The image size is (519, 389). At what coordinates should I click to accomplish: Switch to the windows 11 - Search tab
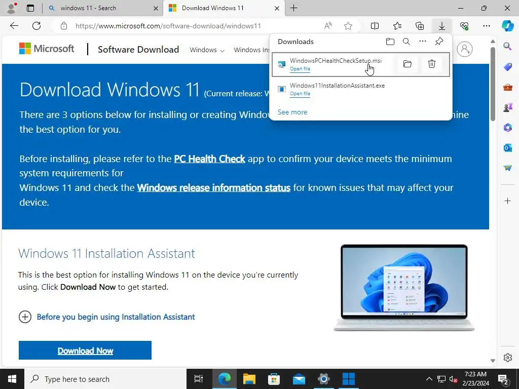[103, 8]
